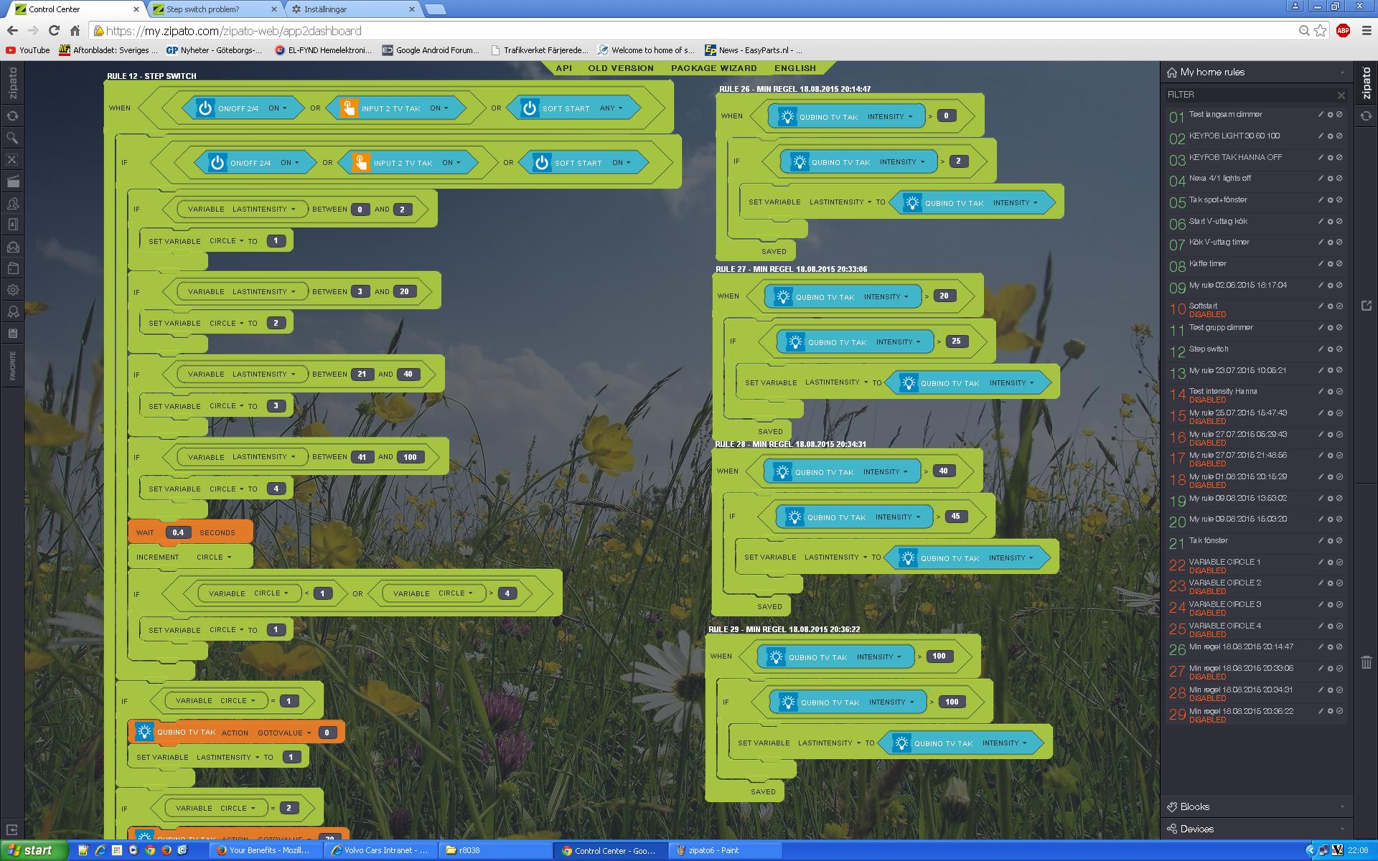Disable the Tak fönster rule
This screenshot has width=1378, height=861.
(x=1339, y=541)
